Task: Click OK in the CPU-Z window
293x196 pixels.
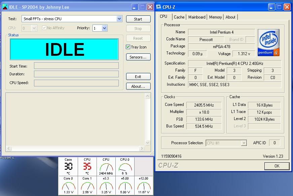Action: (277, 166)
